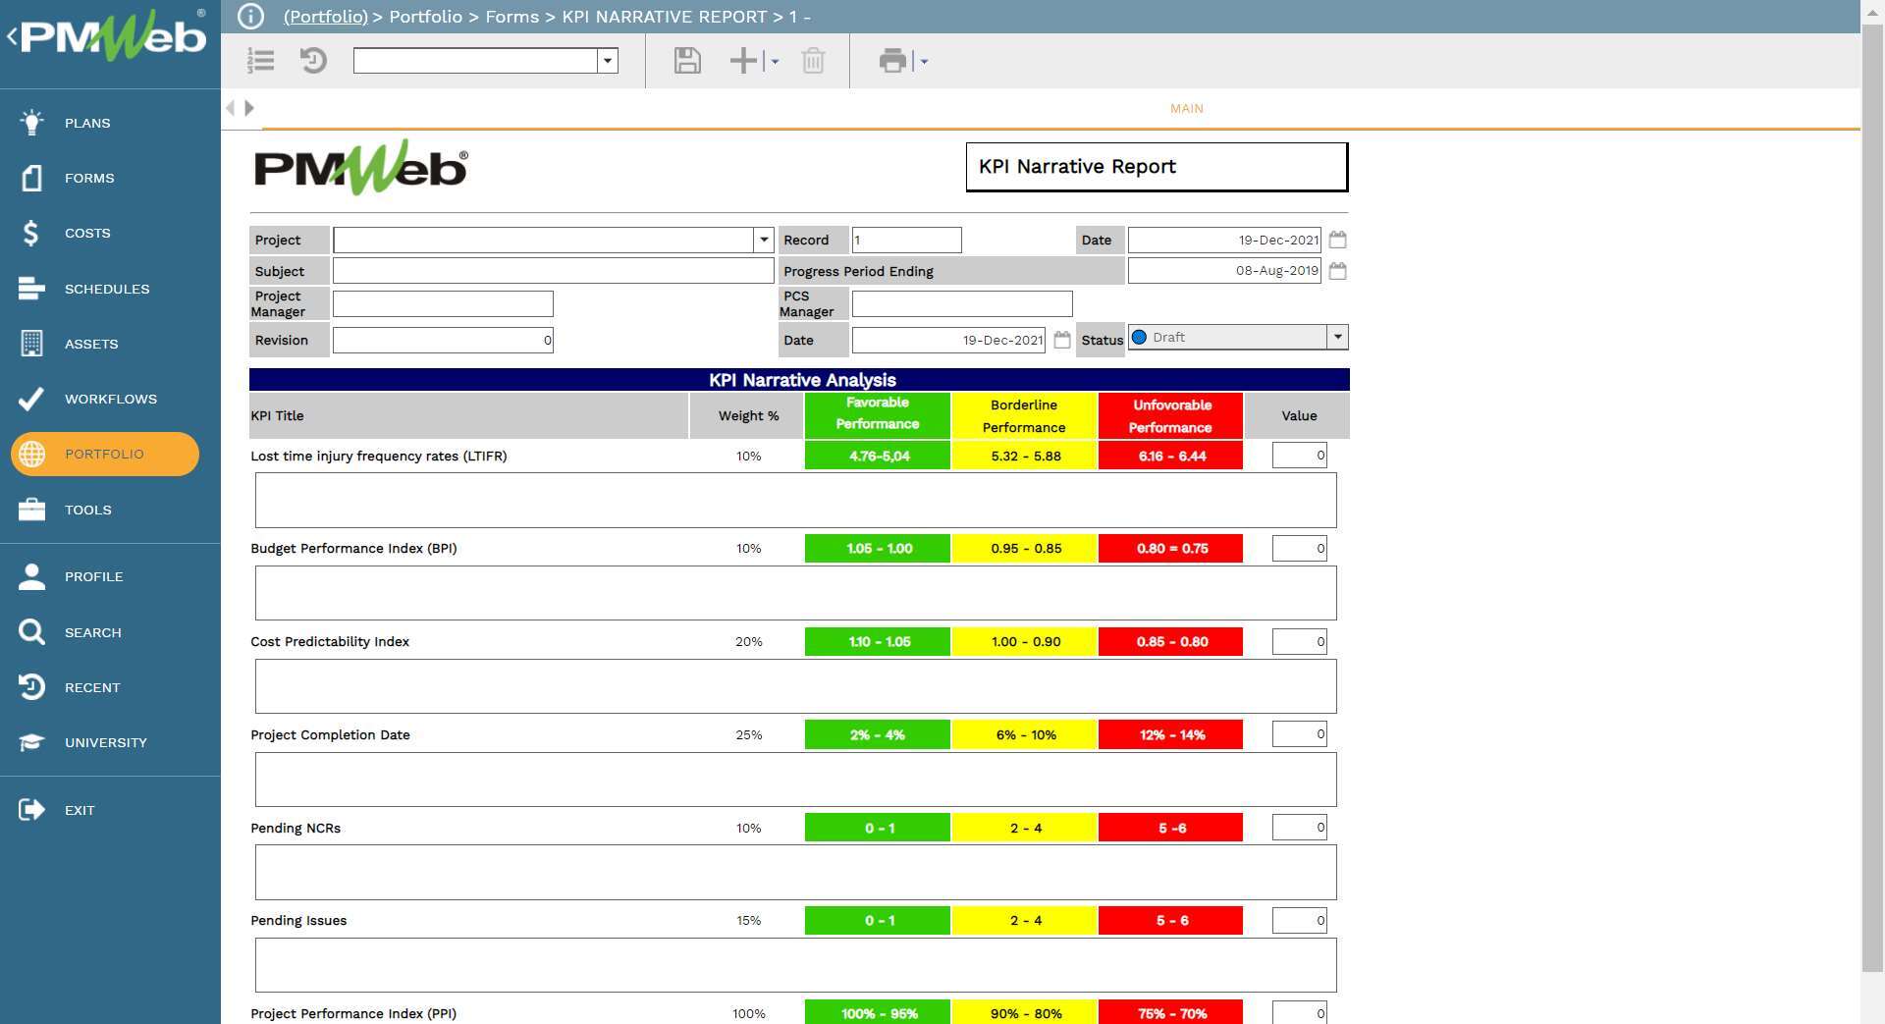Image resolution: width=1885 pixels, height=1024 pixels.
Task: Click the numbered list icon in the toolbar
Action: click(260, 61)
